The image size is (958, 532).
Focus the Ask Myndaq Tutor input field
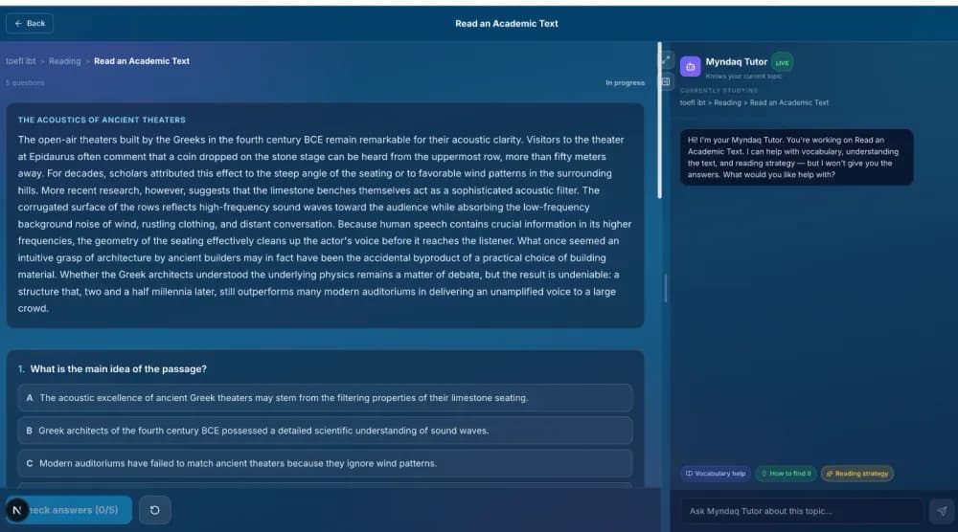pyautogui.click(x=802, y=511)
